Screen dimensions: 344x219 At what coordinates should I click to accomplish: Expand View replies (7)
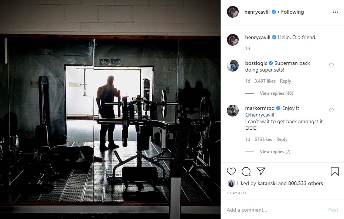click(x=275, y=152)
